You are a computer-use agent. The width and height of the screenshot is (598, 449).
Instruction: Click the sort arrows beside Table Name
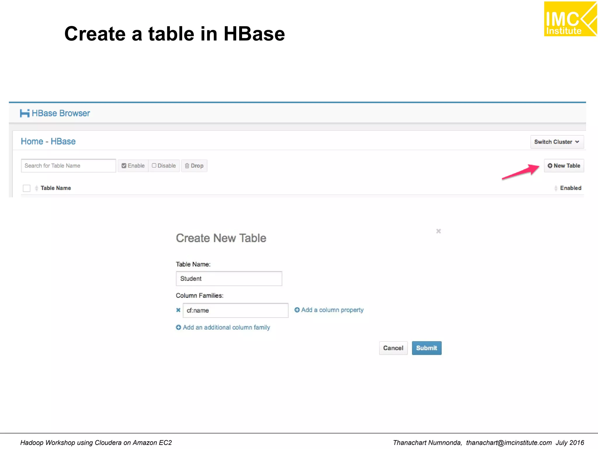(x=36, y=188)
